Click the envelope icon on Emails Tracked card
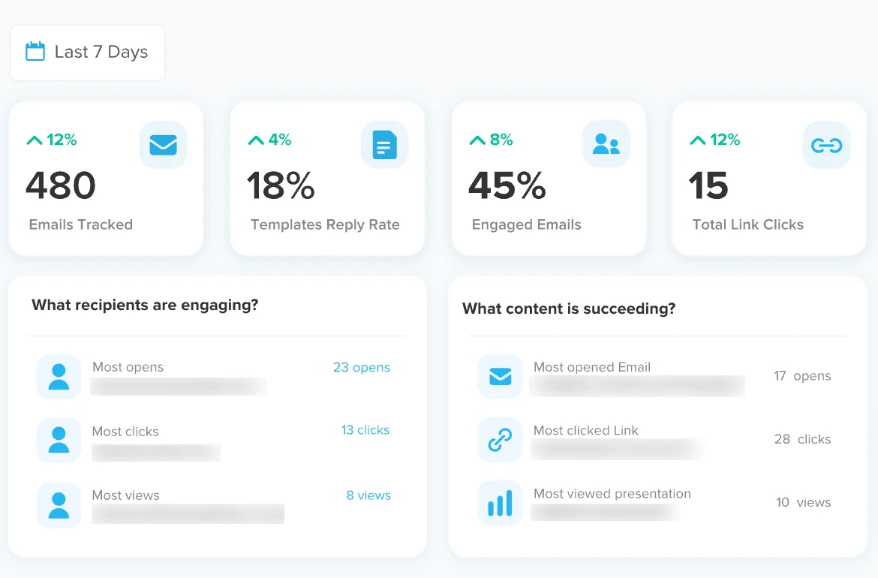The image size is (878, 578). 163,144
